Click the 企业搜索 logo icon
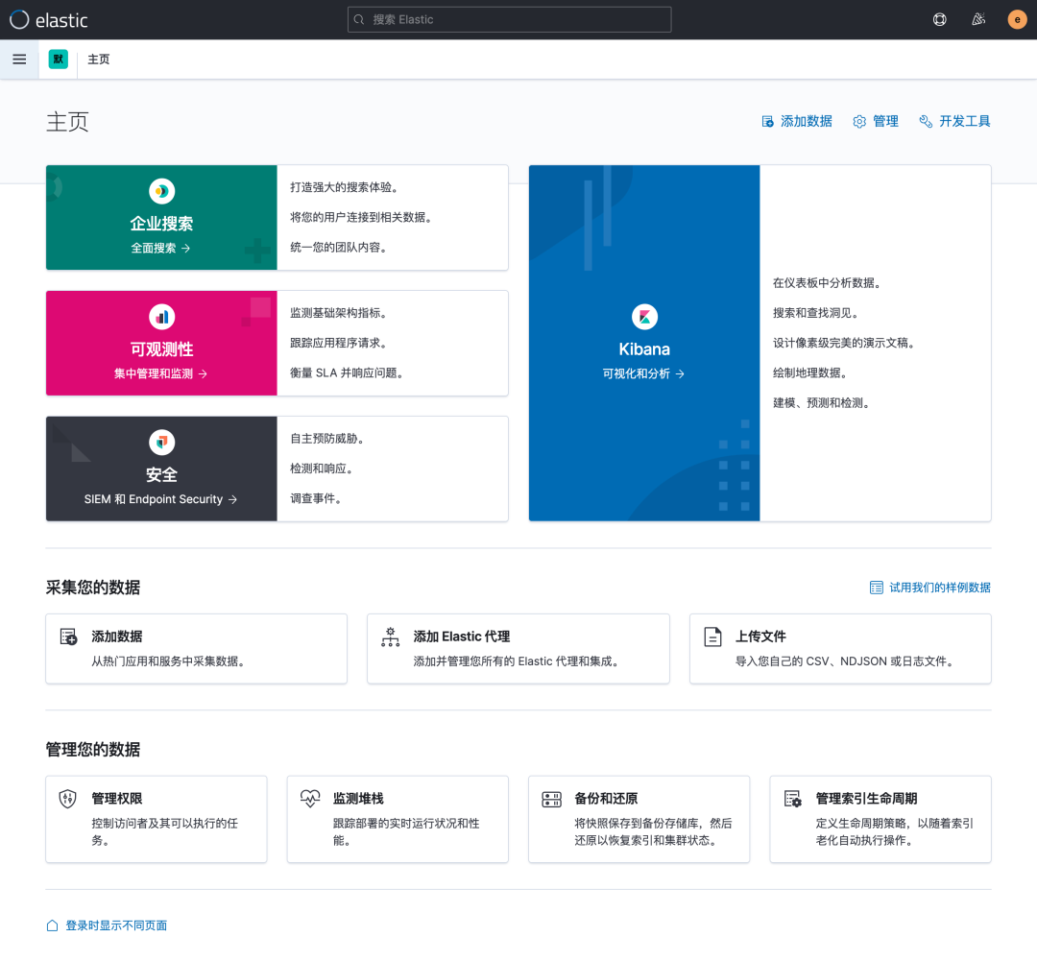Image resolution: width=1037 pixels, height=961 pixels. coord(161,191)
